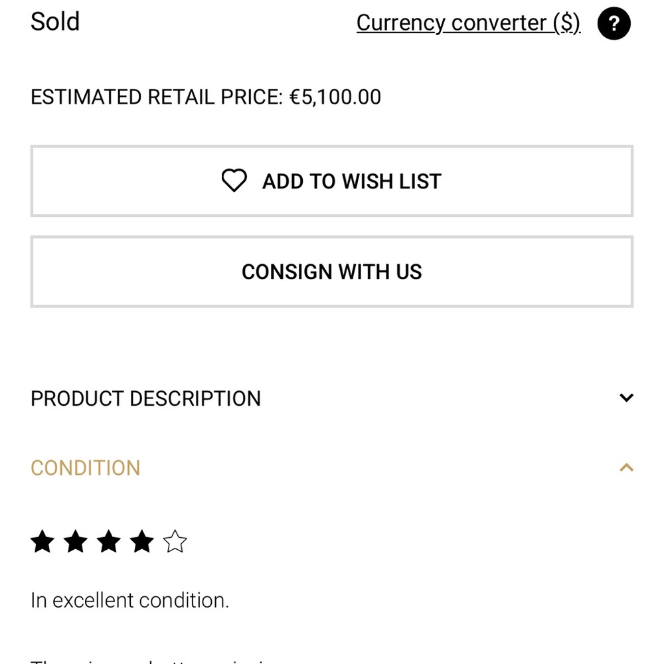Click the 'In excellent condition.' text
Image resolution: width=664 pixels, height=664 pixels.
(x=129, y=600)
